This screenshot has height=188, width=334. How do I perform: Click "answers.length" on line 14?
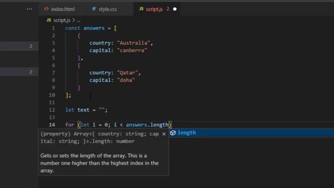pos(147,125)
